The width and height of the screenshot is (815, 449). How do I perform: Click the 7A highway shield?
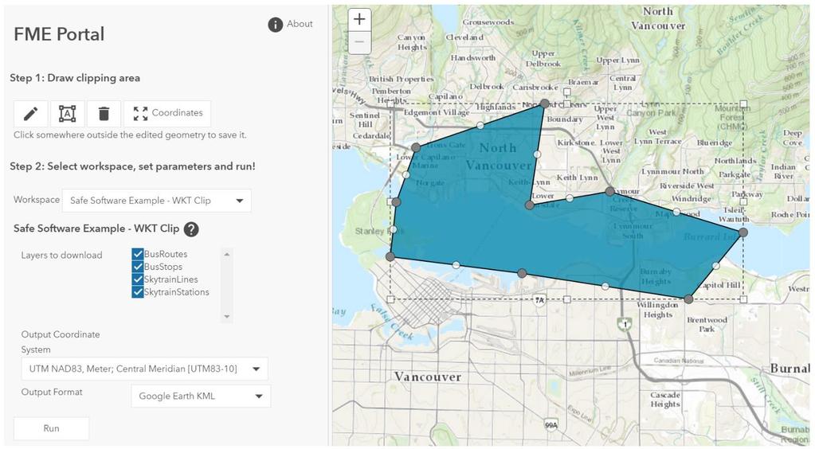click(540, 300)
